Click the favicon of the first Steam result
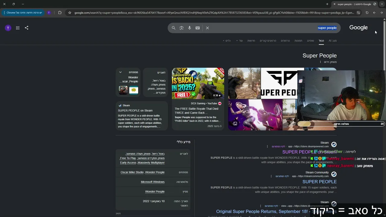386x217 pixels. click(334, 144)
